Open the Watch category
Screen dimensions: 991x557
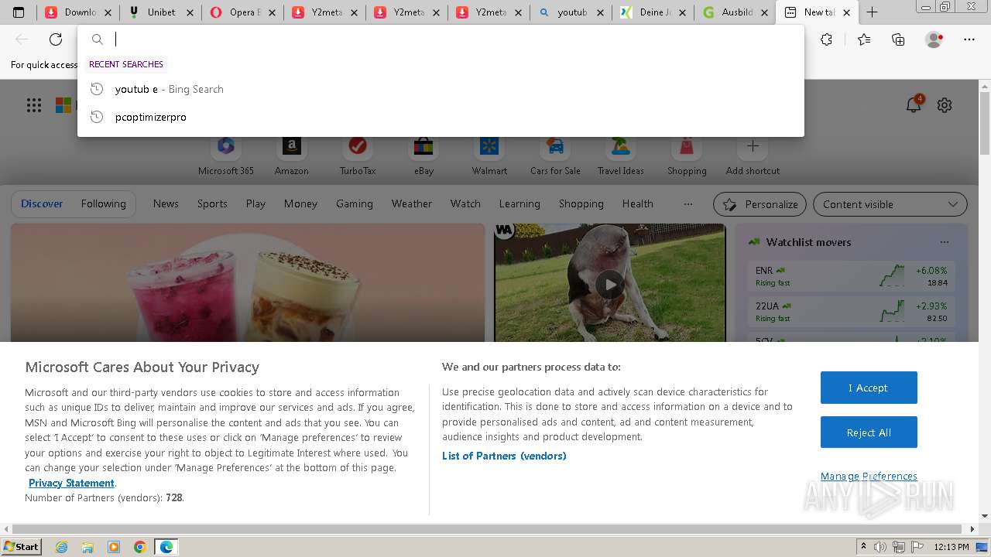click(x=465, y=204)
